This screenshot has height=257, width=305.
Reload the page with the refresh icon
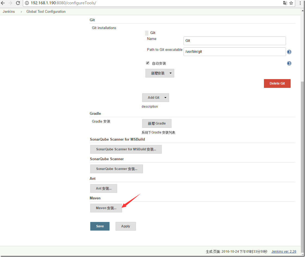(18, 3)
